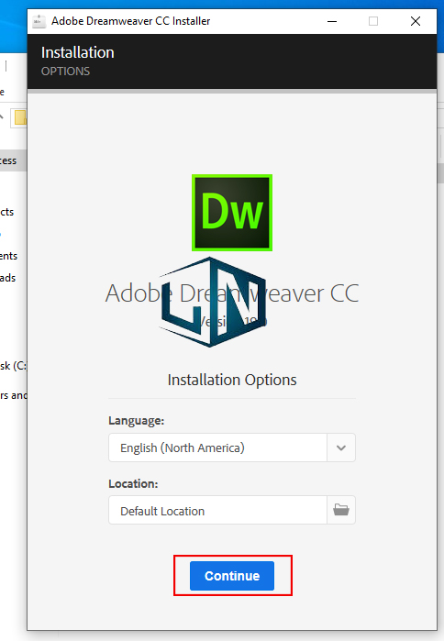This screenshot has height=641, width=444.
Task: Click the folder icon in File Explorer behind
Action: (x=20, y=117)
